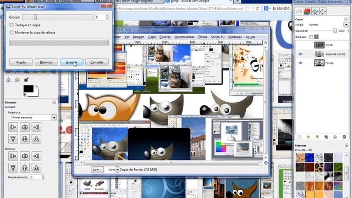
Task: Switch to the Canales (channels) tab
Action: click(307, 11)
